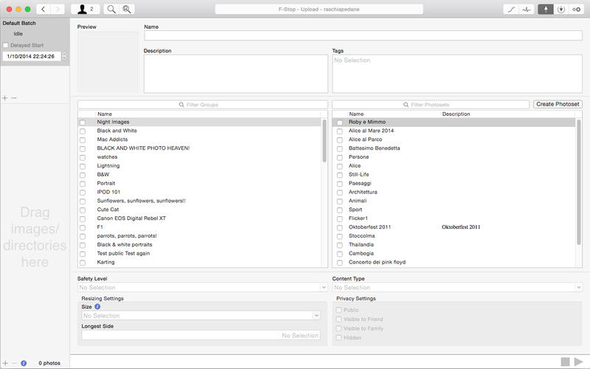590x369 pixels.
Task: Select the Paesaggi photoset row
Action: click(x=362, y=184)
